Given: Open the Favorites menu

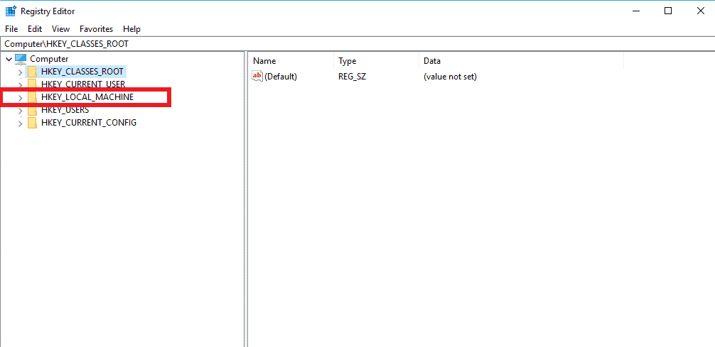Looking at the screenshot, I should 96,28.
